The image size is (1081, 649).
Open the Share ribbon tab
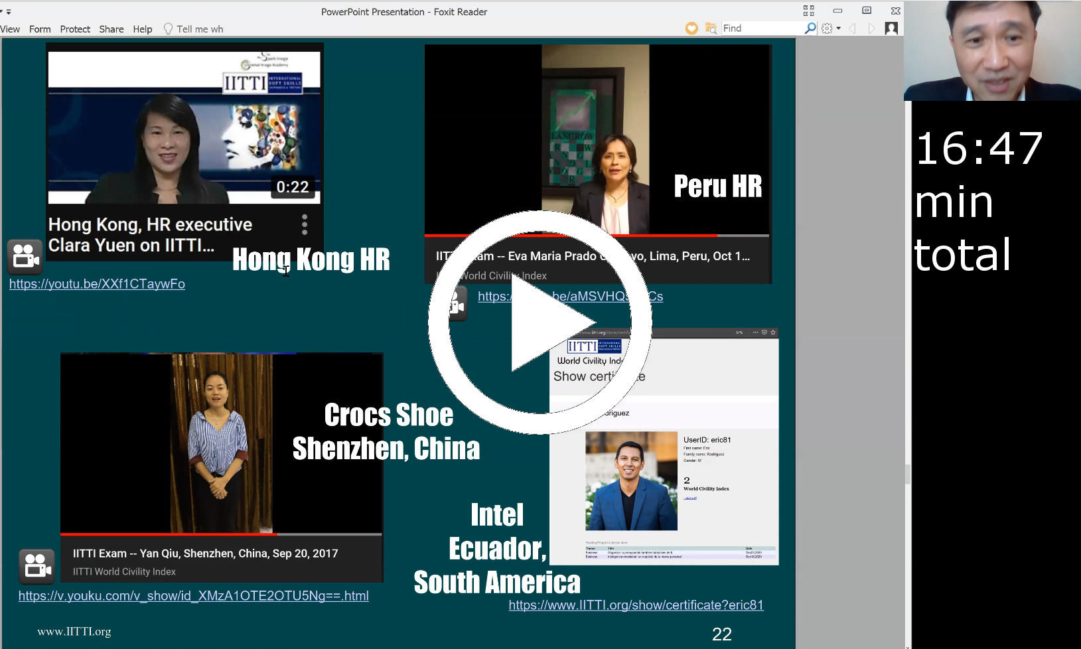[x=111, y=29]
